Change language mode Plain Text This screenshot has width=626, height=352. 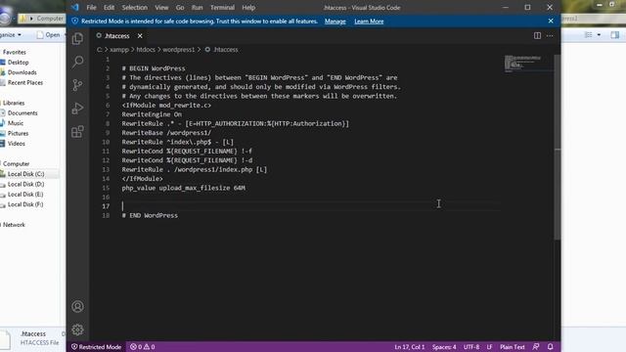[512, 347]
